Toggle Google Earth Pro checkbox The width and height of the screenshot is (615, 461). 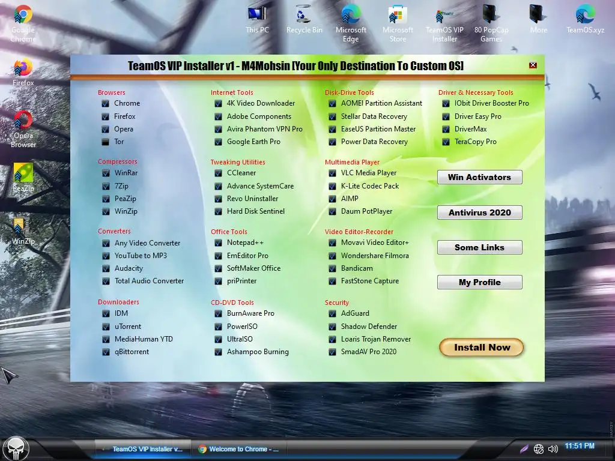point(218,142)
